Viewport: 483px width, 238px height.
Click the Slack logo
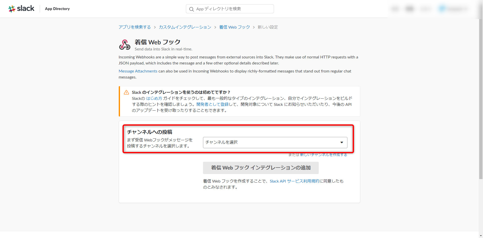coord(21,9)
